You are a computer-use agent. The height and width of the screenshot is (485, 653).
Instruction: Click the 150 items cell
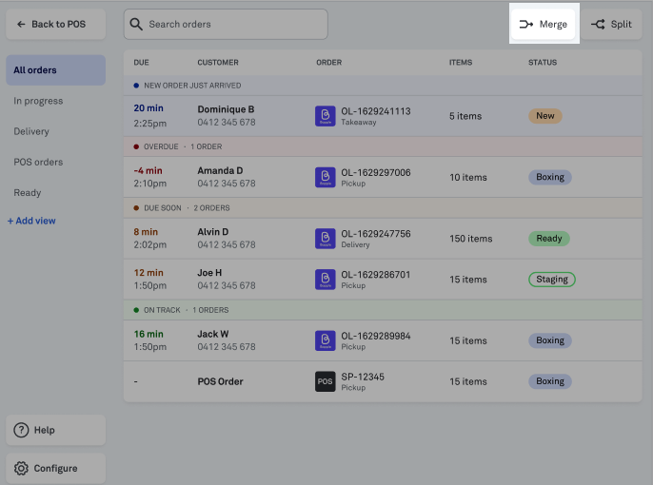[x=470, y=239]
